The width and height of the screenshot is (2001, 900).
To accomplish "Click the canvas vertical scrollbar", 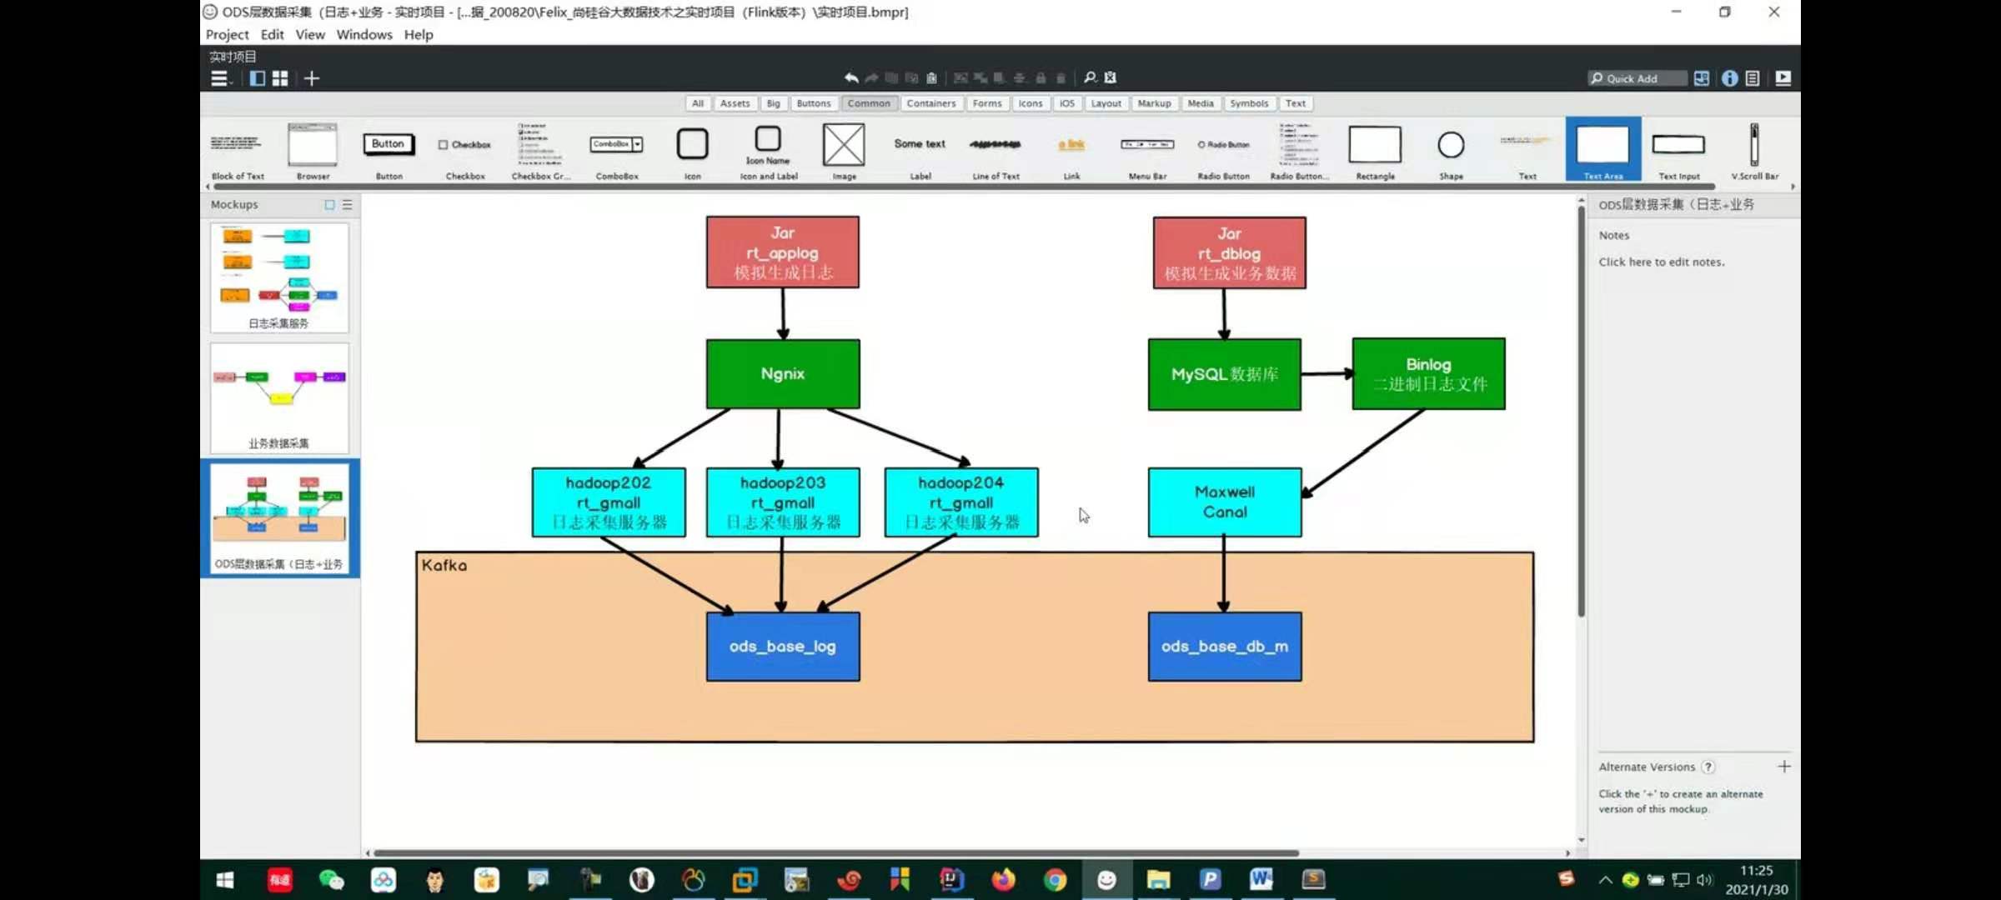I will pyautogui.click(x=1581, y=411).
